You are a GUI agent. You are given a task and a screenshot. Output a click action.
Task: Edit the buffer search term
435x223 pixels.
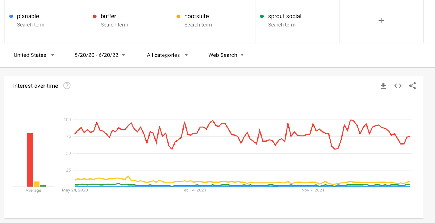108,16
